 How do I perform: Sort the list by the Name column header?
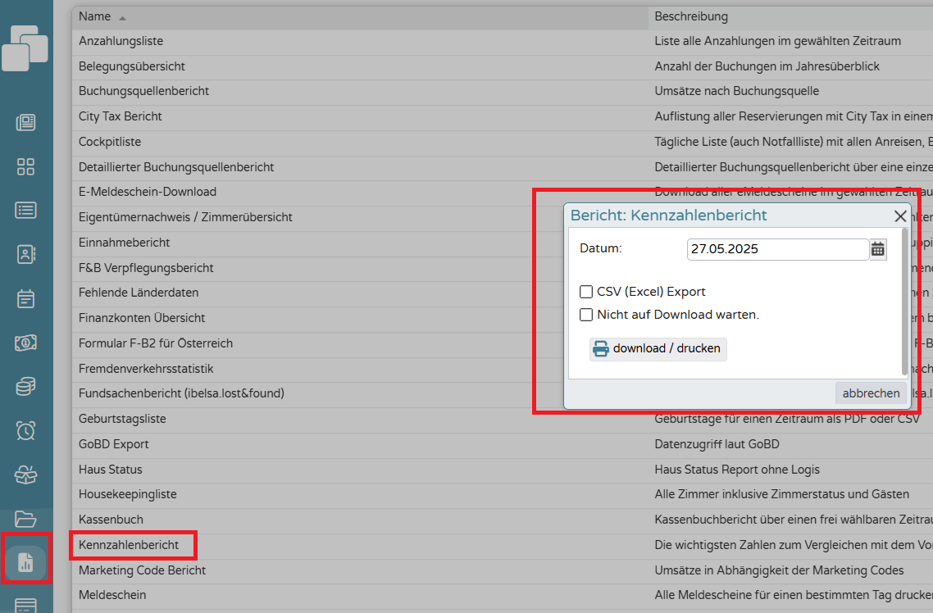click(95, 16)
